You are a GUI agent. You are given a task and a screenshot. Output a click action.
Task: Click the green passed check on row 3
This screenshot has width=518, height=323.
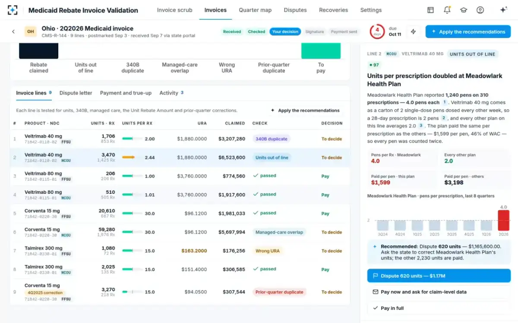click(x=265, y=176)
